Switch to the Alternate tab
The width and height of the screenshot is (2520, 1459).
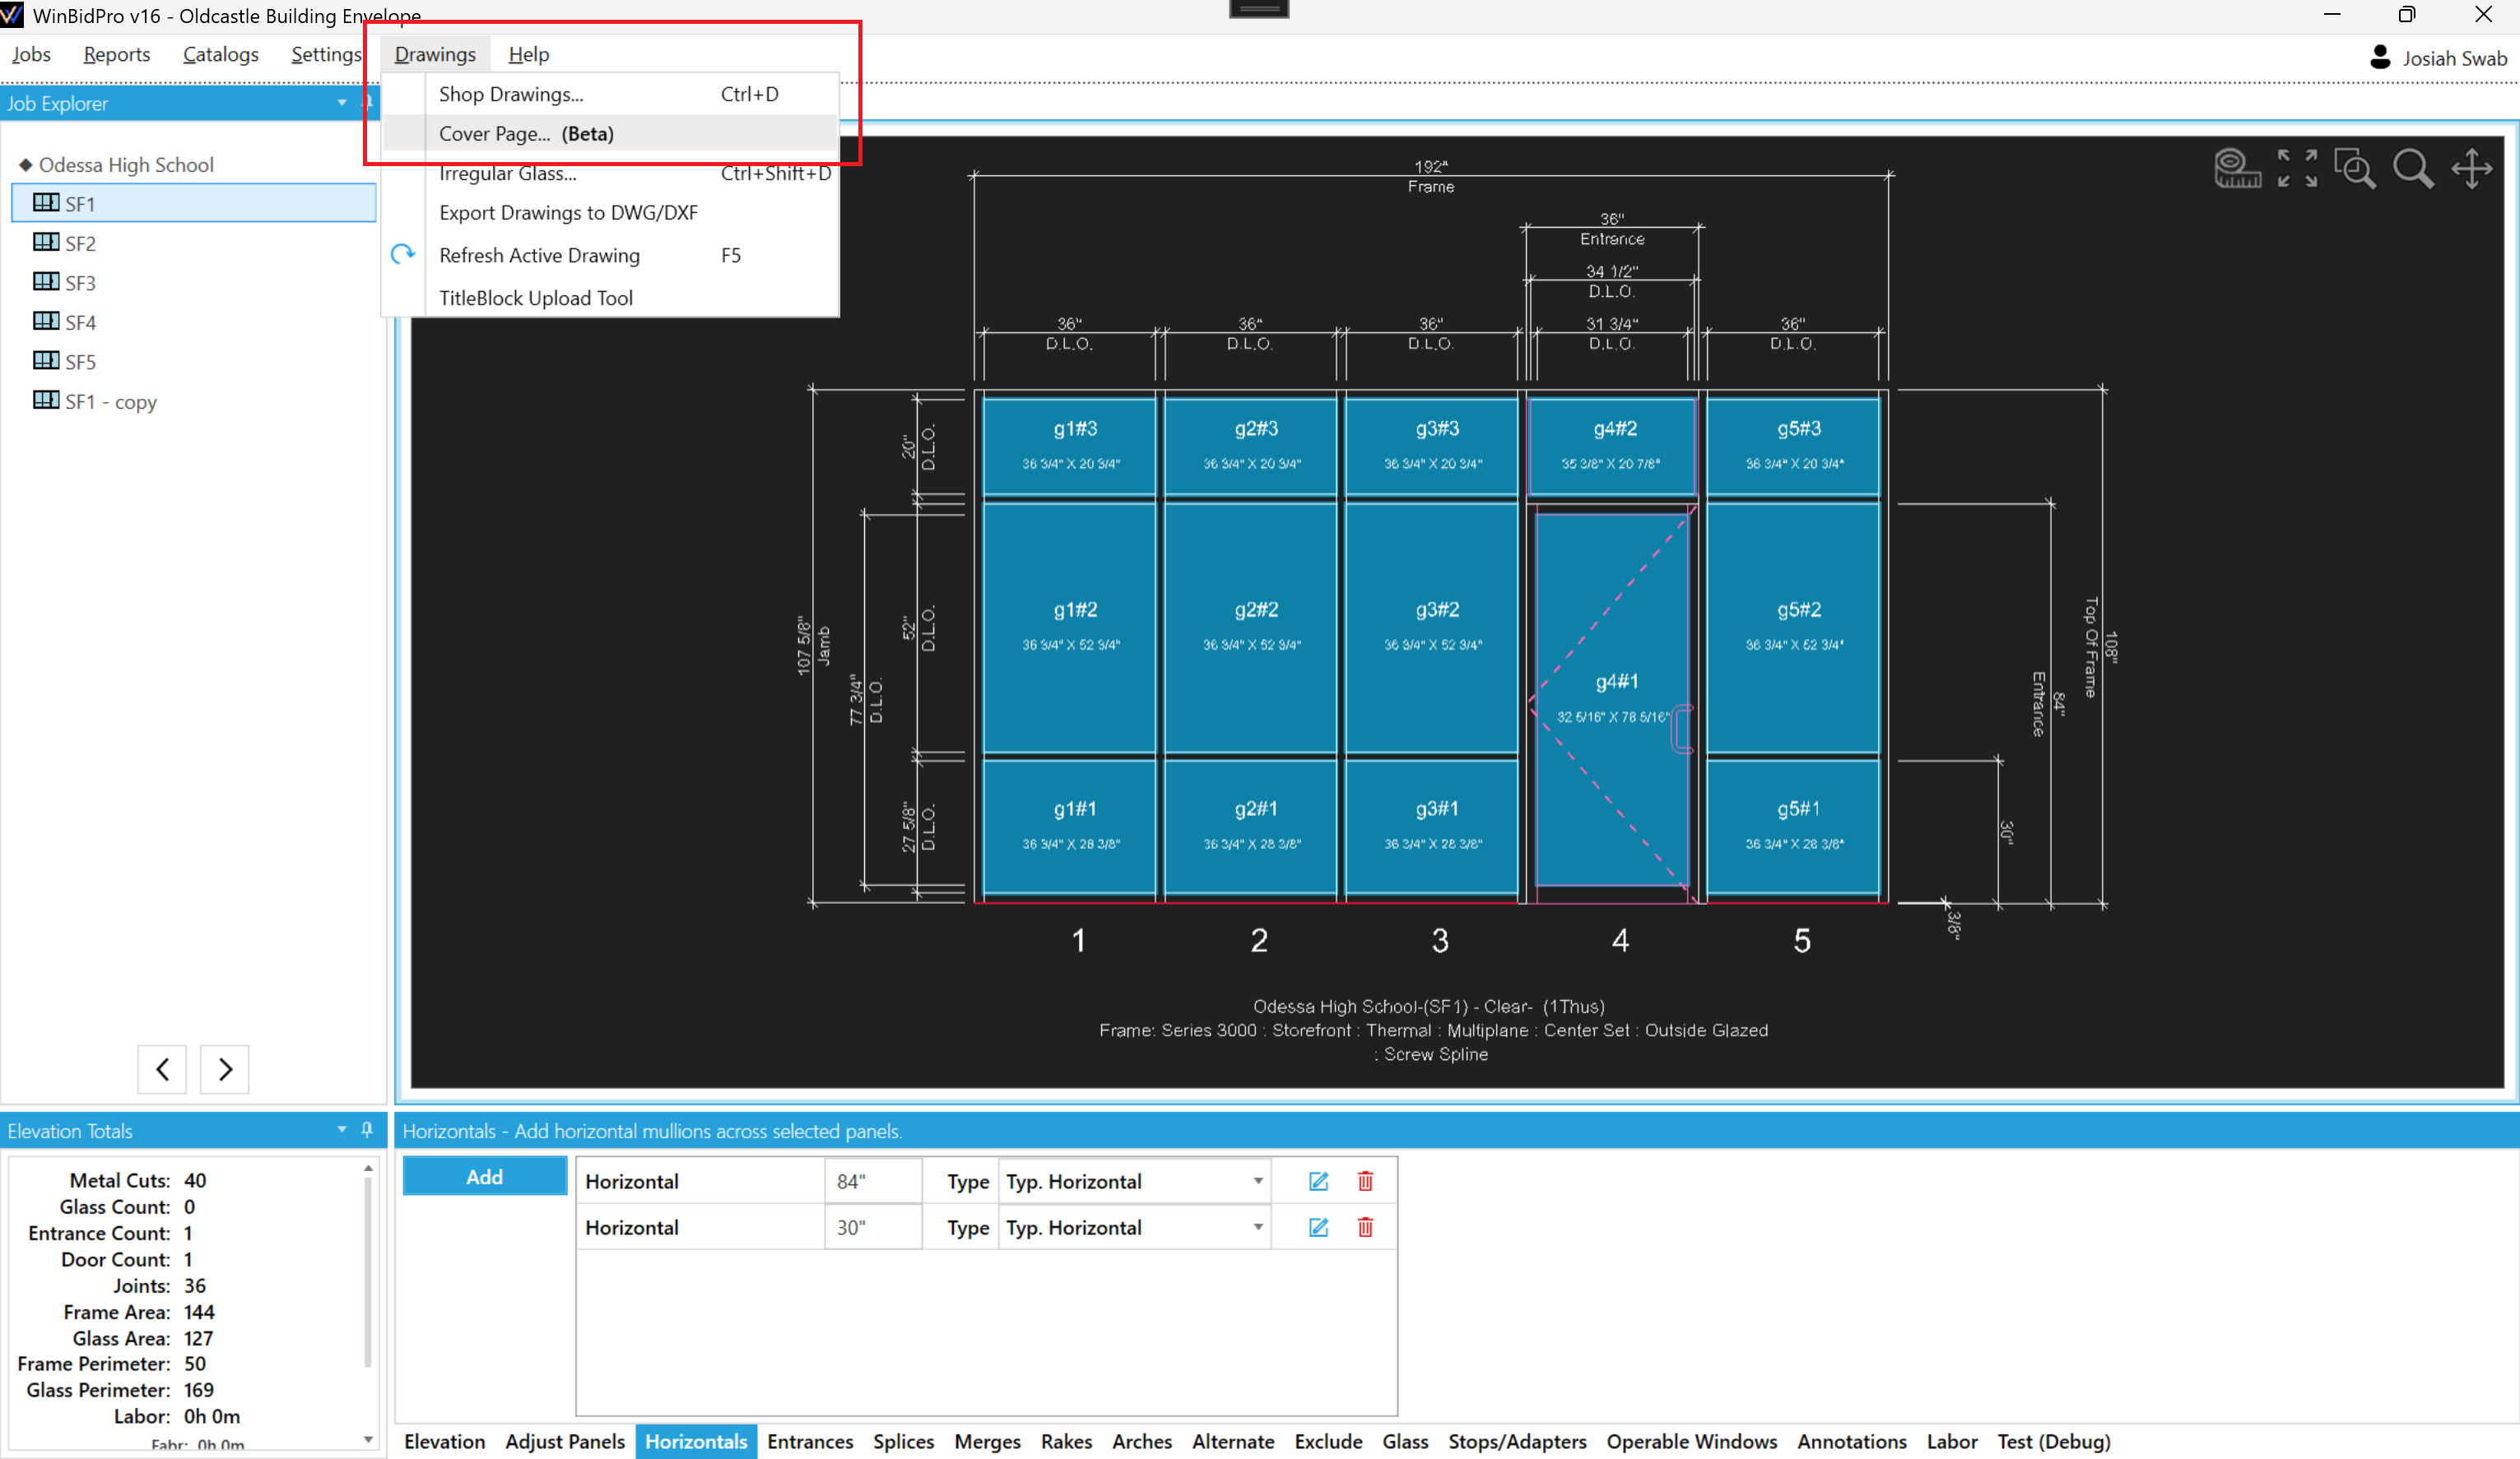click(1233, 1441)
